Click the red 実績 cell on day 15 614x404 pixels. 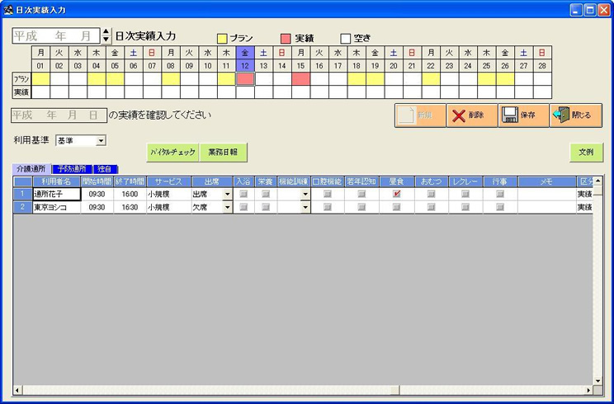pos(300,78)
